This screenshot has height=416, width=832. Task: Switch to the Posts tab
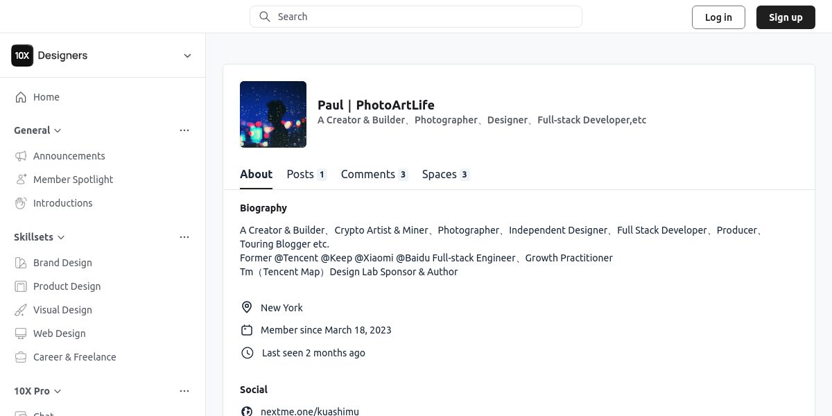[306, 174]
